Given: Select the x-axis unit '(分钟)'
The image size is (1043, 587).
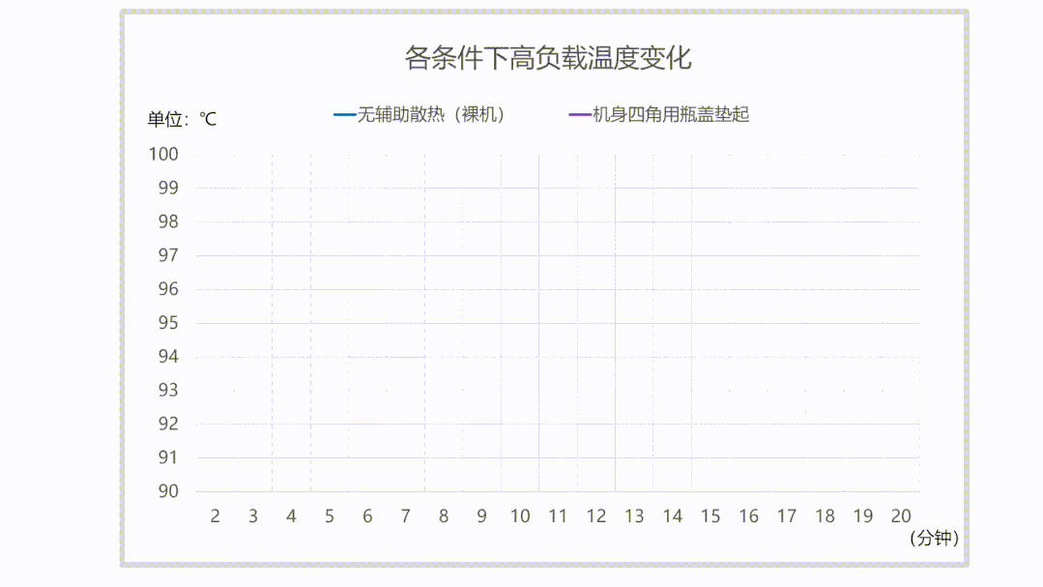Looking at the screenshot, I should pyautogui.click(x=935, y=538).
